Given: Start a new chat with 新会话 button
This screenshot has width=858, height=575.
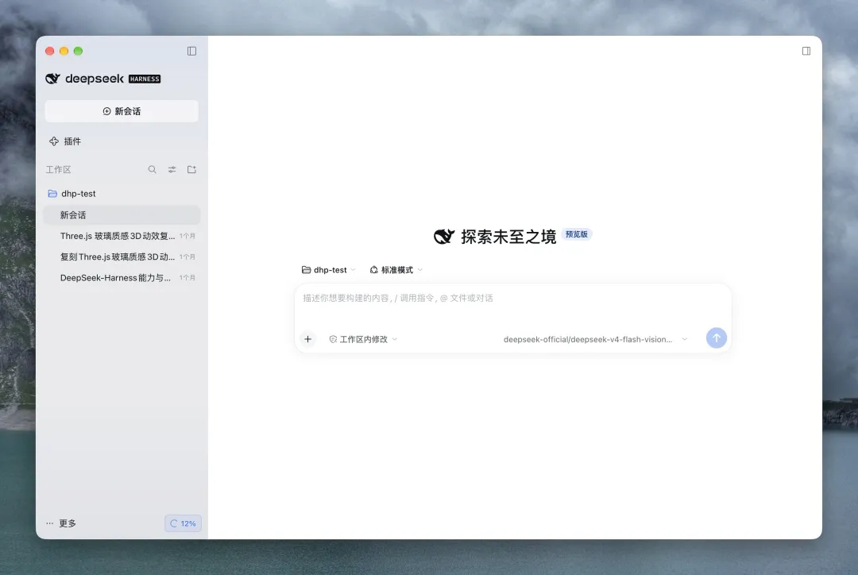Looking at the screenshot, I should pyautogui.click(x=122, y=111).
